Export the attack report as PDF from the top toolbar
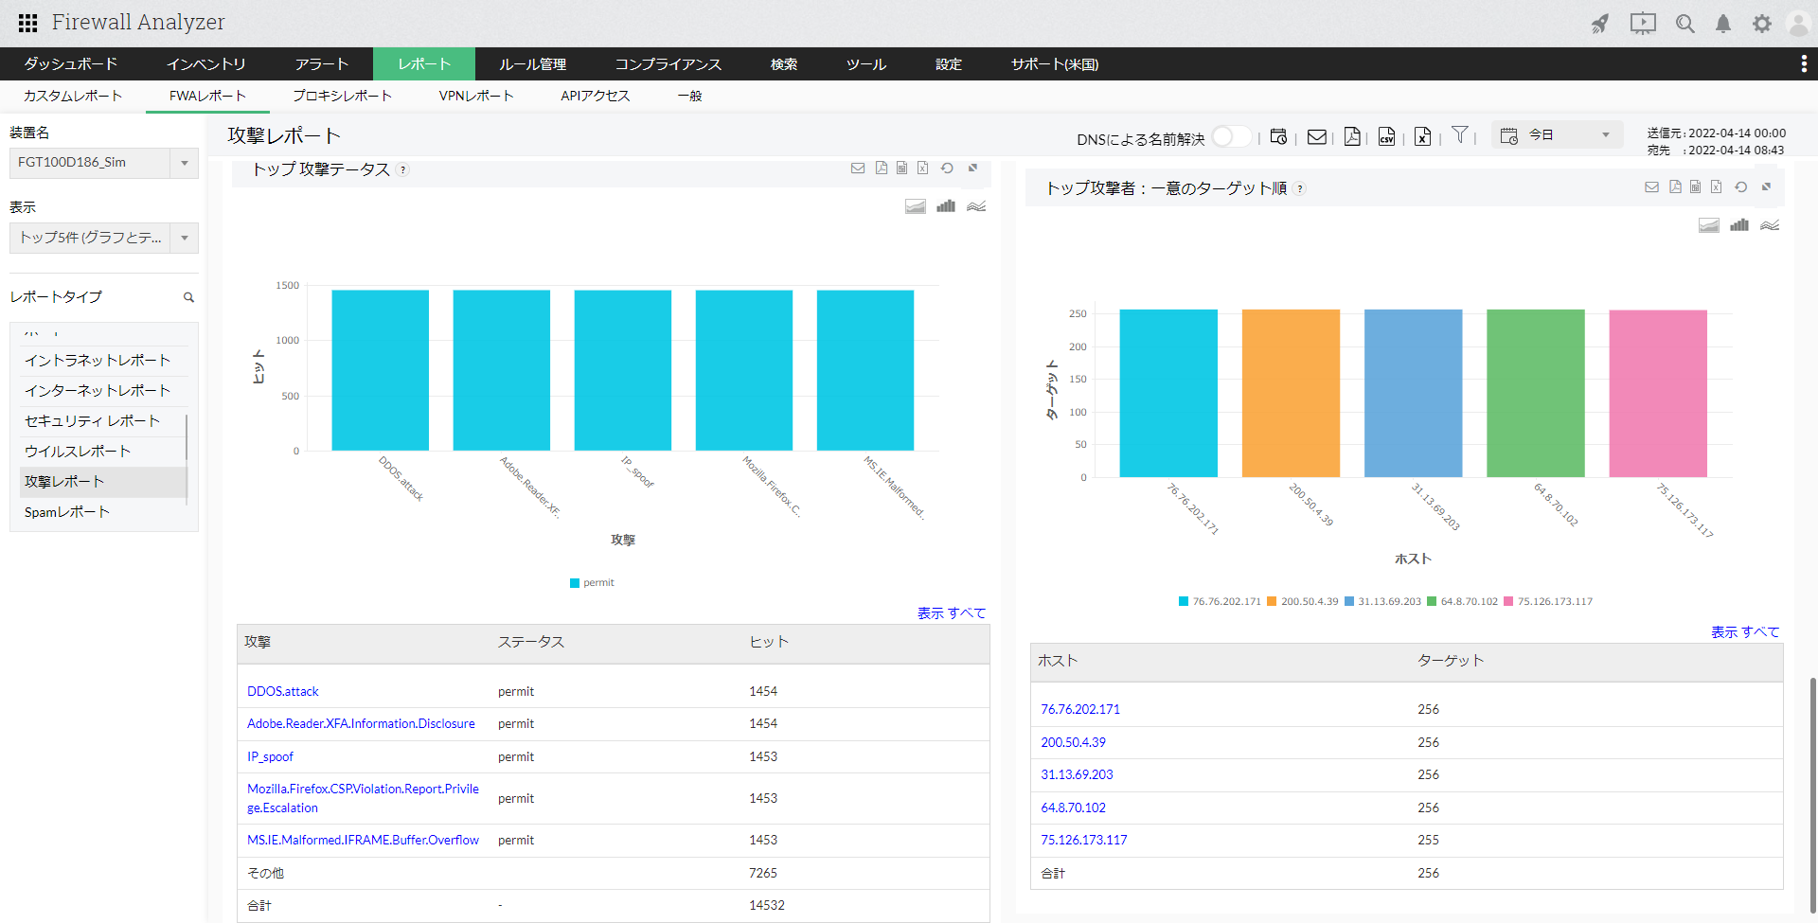Viewport: 1818px width, 923px height. [1352, 137]
